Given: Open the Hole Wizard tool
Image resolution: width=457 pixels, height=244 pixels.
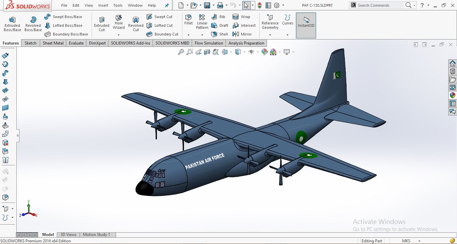Looking at the screenshot, I should click(119, 22).
